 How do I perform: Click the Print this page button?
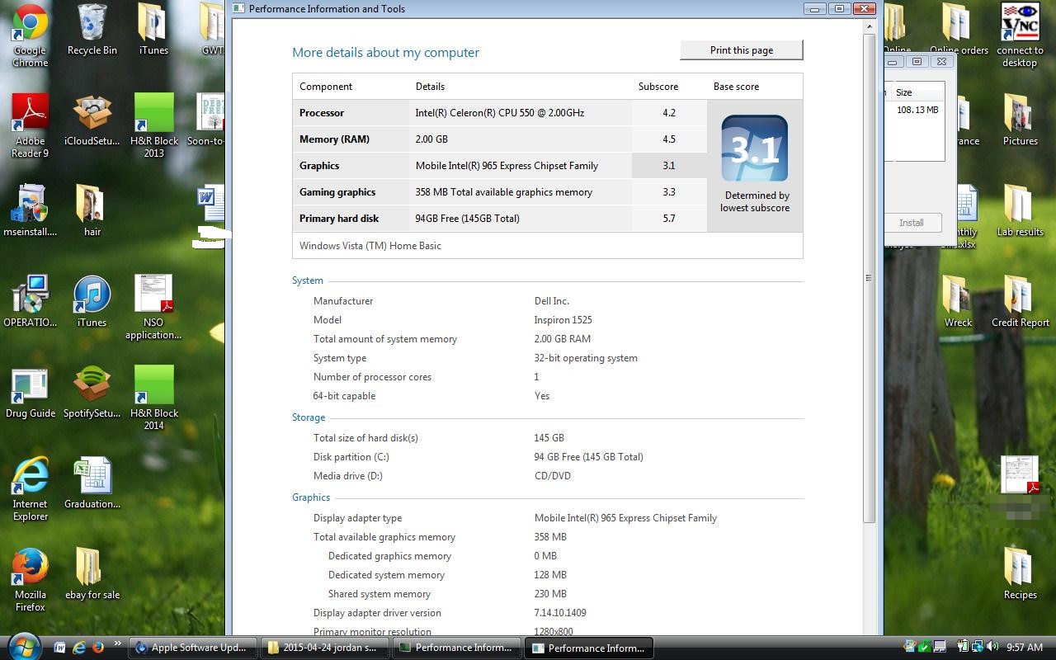pyautogui.click(x=741, y=50)
